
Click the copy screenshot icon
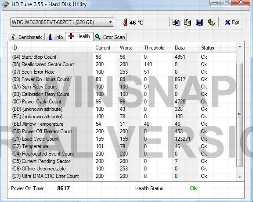point(187,22)
